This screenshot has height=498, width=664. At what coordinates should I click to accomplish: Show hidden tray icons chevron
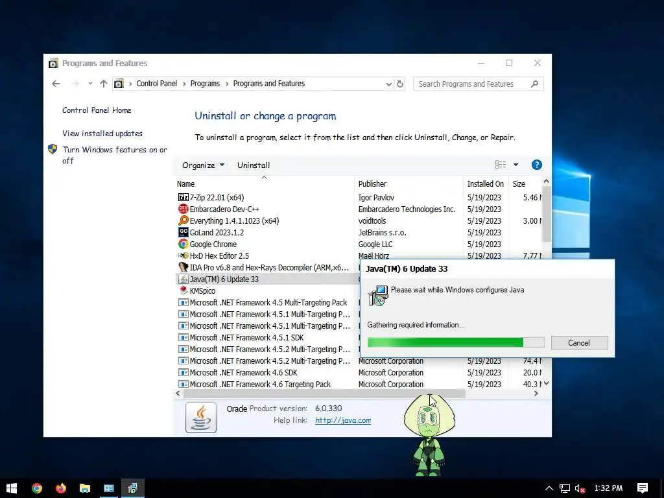pos(549,488)
